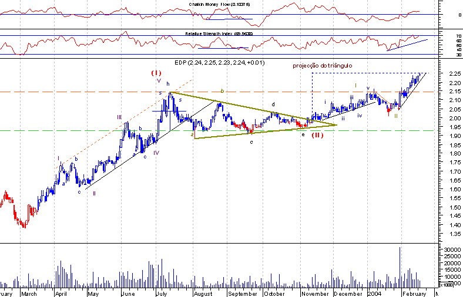Screen dimensions: 463x297
Task: Click the purple IV wave label
Action: pyautogui.click(x=156, y=153)
